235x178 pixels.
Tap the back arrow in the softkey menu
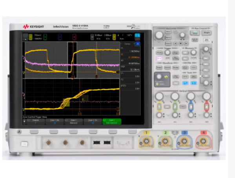tap(24, 122)
